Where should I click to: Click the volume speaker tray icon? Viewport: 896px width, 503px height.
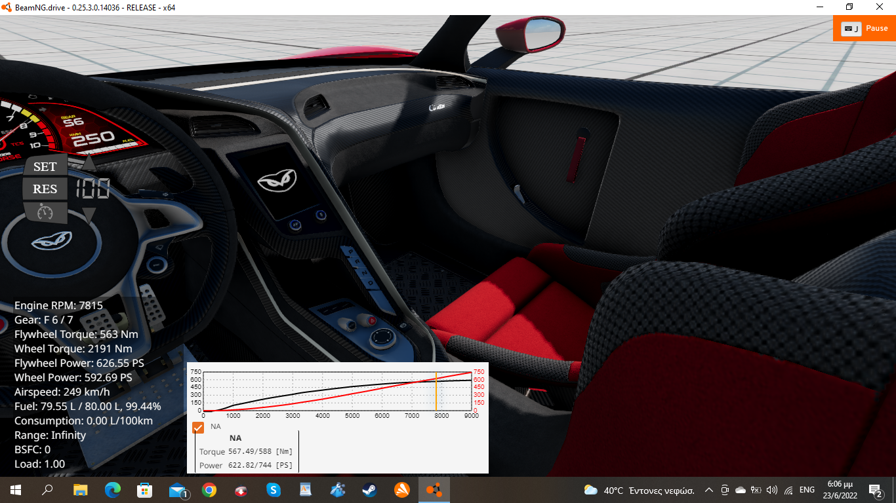[771, 490]
